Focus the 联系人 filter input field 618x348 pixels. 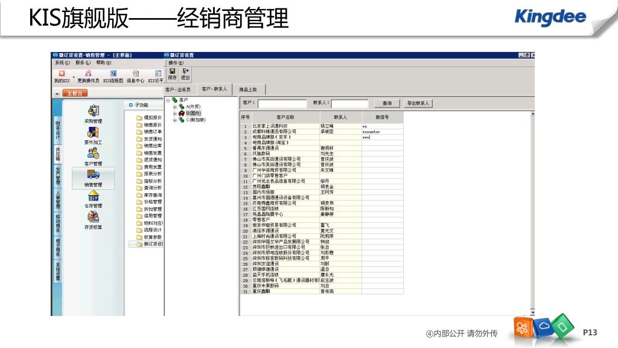click(349, 103)
